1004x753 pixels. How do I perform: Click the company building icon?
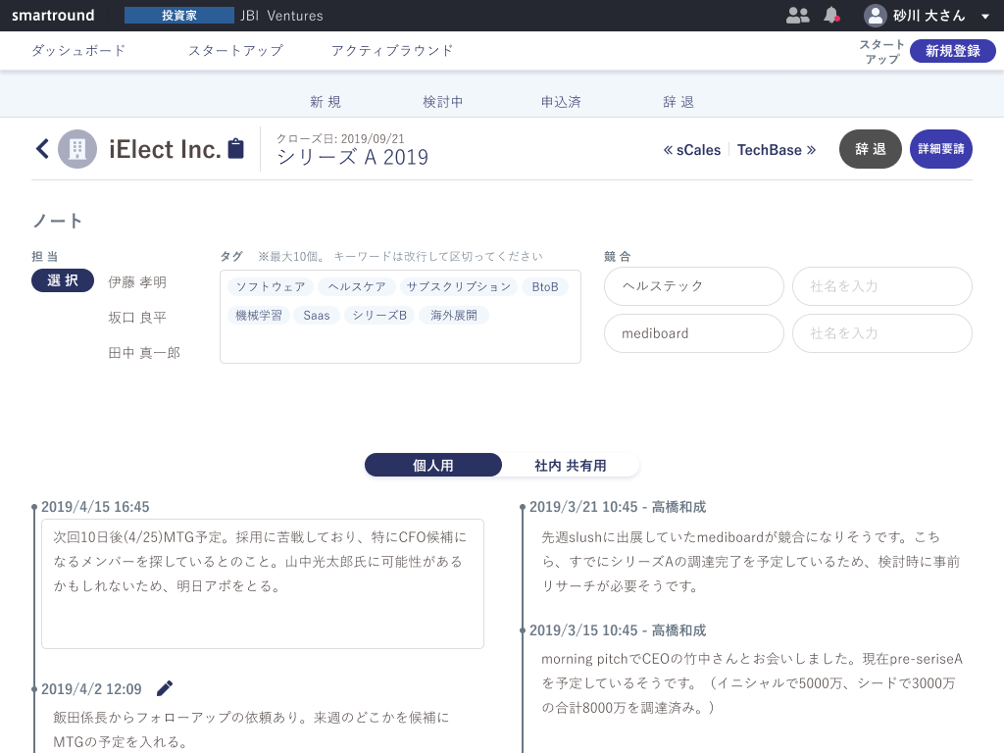tap(77, 149)
